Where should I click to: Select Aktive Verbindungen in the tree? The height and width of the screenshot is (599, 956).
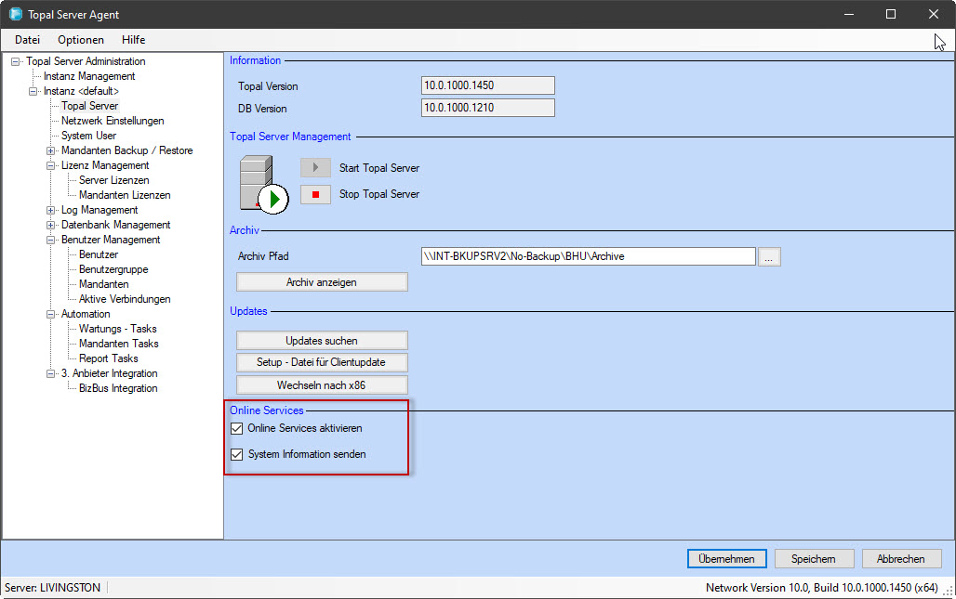coord(125,299)
